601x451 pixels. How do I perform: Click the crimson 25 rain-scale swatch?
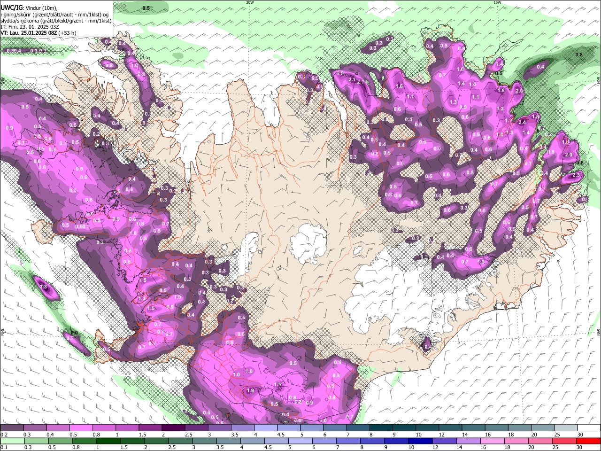coord(564,441)
